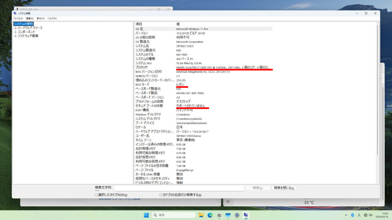Image resolution: width=392 pixels, height=220 pixels.
Task: Click the Windows Start button in taskbar
Action: [146, 215]
